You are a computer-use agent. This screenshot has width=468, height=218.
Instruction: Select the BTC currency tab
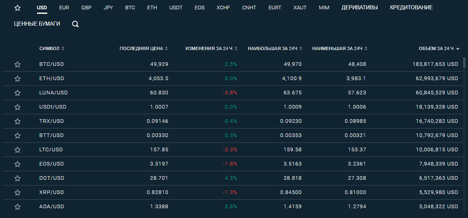tap(130, 8)
